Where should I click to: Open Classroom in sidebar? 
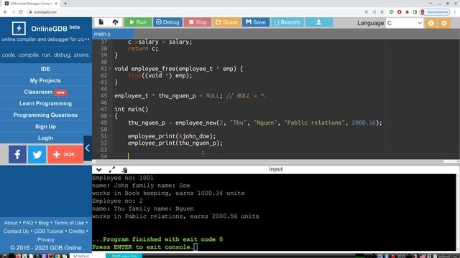tap(45, 92)
